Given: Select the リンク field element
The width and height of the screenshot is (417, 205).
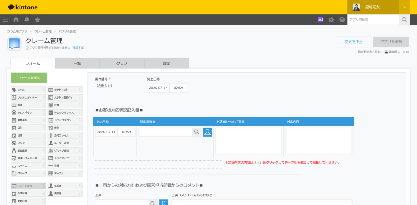Looking at the screenshot, I should (28, 143).
